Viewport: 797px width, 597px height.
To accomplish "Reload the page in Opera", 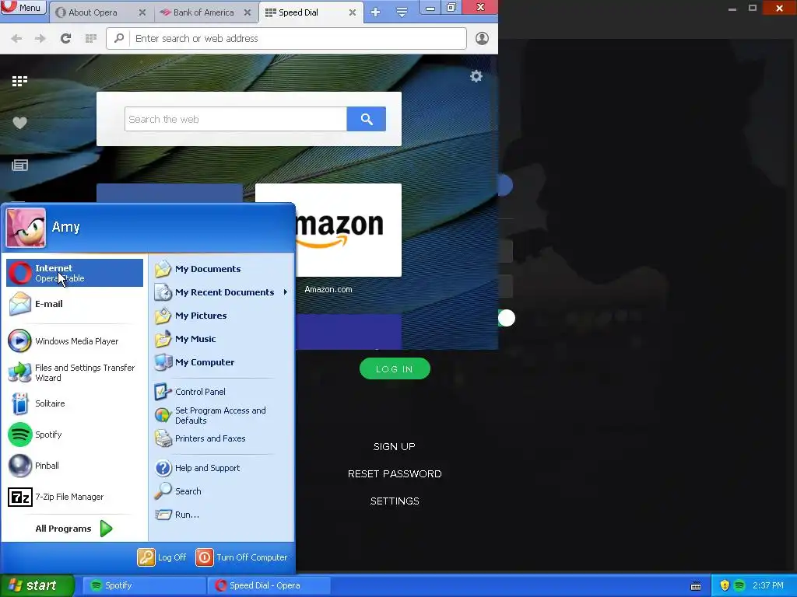I will click(65, 39).
